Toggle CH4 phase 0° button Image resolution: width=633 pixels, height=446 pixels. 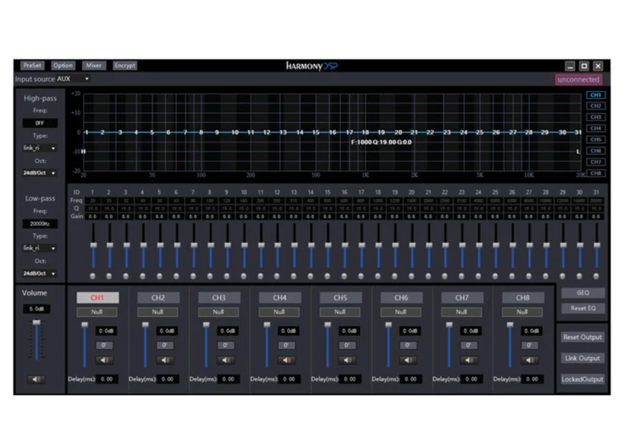tap(286, 346)
